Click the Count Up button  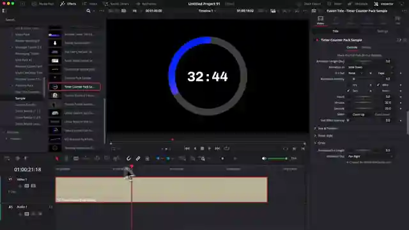[x=359, y=114]
